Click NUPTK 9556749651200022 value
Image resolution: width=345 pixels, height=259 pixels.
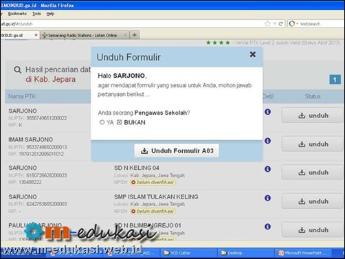point(47,118)
